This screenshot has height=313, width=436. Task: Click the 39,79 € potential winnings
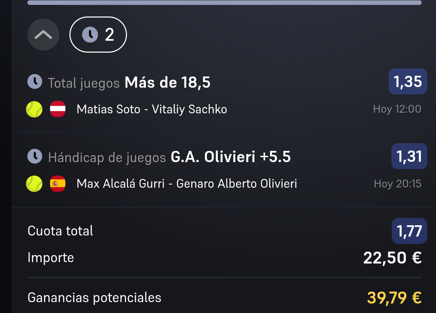394,298
